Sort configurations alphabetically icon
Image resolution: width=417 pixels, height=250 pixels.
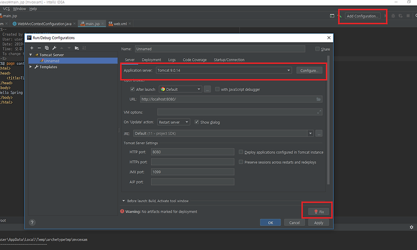point(84,48)
